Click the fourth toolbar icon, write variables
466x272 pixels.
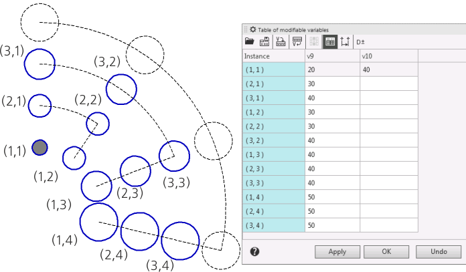(x=297, y=41)
